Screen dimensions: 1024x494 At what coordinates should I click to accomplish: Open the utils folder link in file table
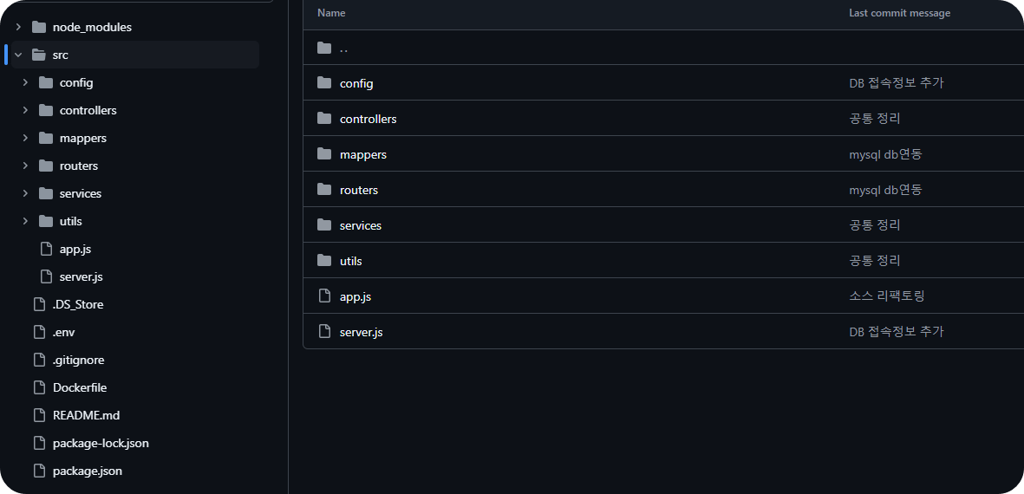click(x=350, y=261)
